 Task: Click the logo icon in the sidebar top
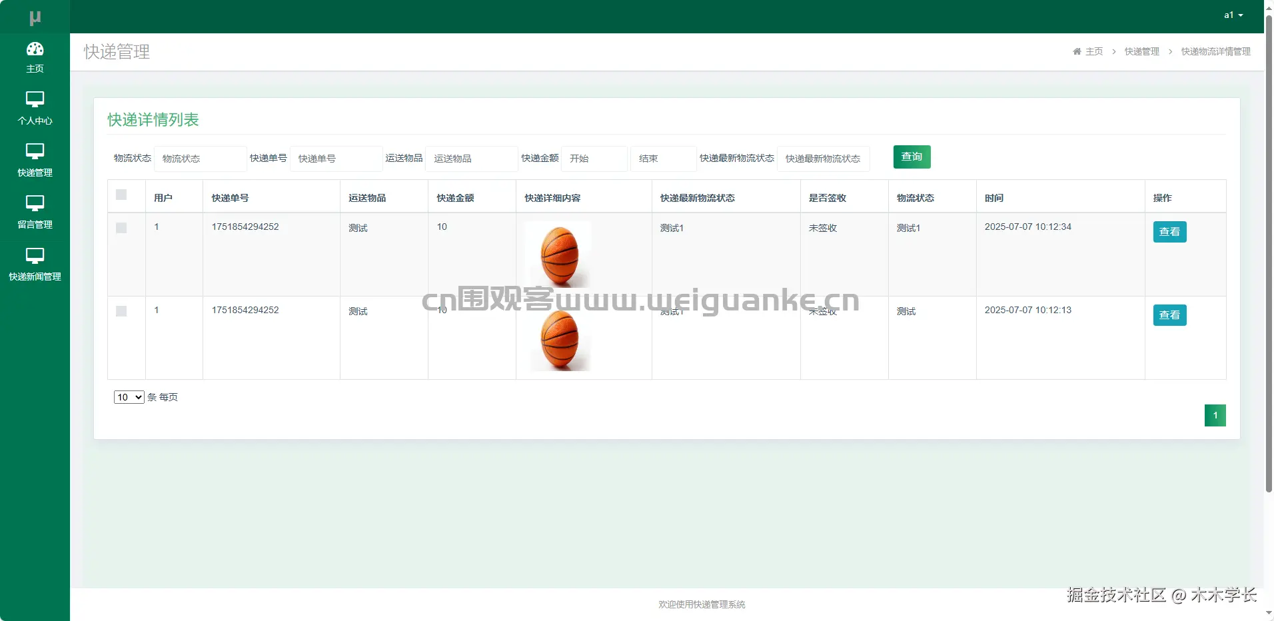(x=35, y=18)
